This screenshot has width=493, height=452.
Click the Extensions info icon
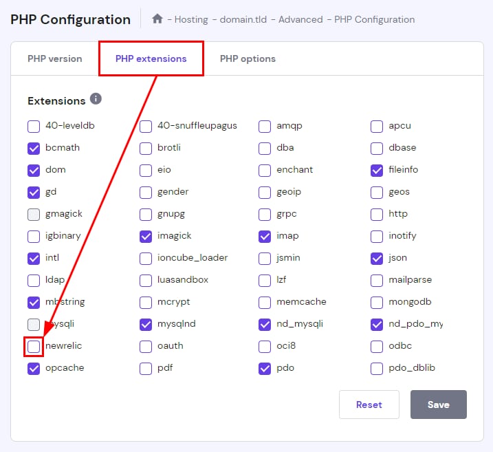pos(96,99)
